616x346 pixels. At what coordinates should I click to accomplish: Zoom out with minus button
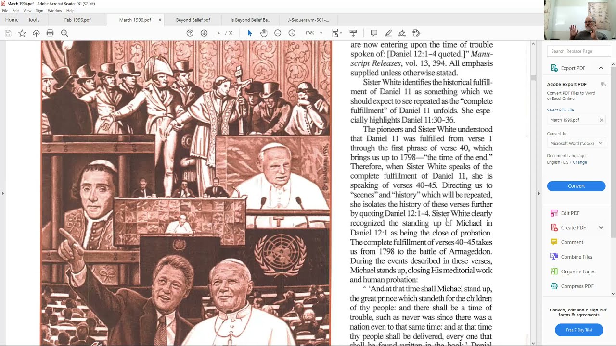point(278,33)
